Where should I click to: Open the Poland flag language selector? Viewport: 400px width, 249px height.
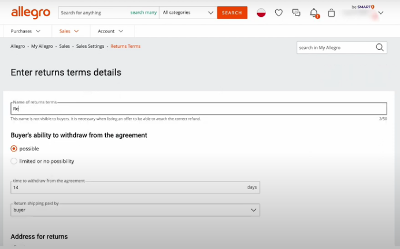coord(261,13)
